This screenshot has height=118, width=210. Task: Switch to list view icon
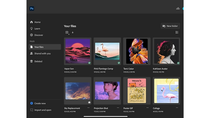pos(177,32)
